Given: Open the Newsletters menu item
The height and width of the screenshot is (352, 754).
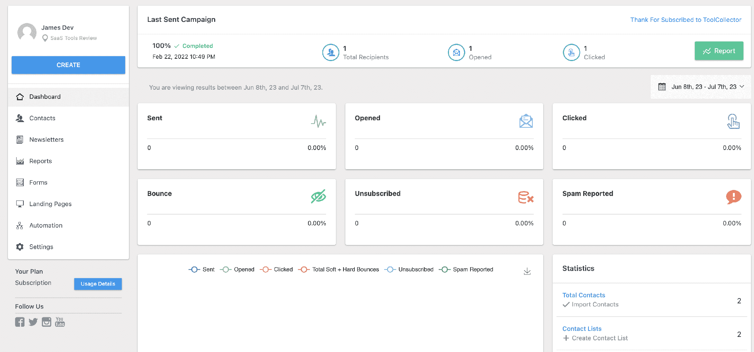Looking at the screenshot, I should pos(46,139).
